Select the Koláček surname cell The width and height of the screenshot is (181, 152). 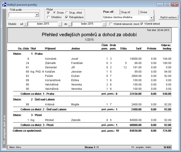50,72
